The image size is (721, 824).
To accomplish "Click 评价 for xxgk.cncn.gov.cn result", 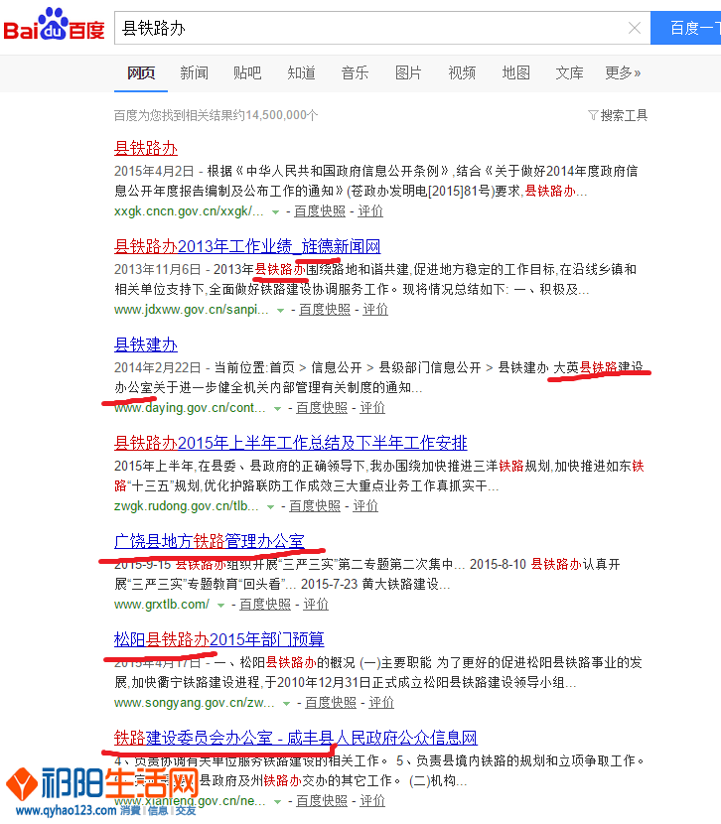I will pos(370,211).
